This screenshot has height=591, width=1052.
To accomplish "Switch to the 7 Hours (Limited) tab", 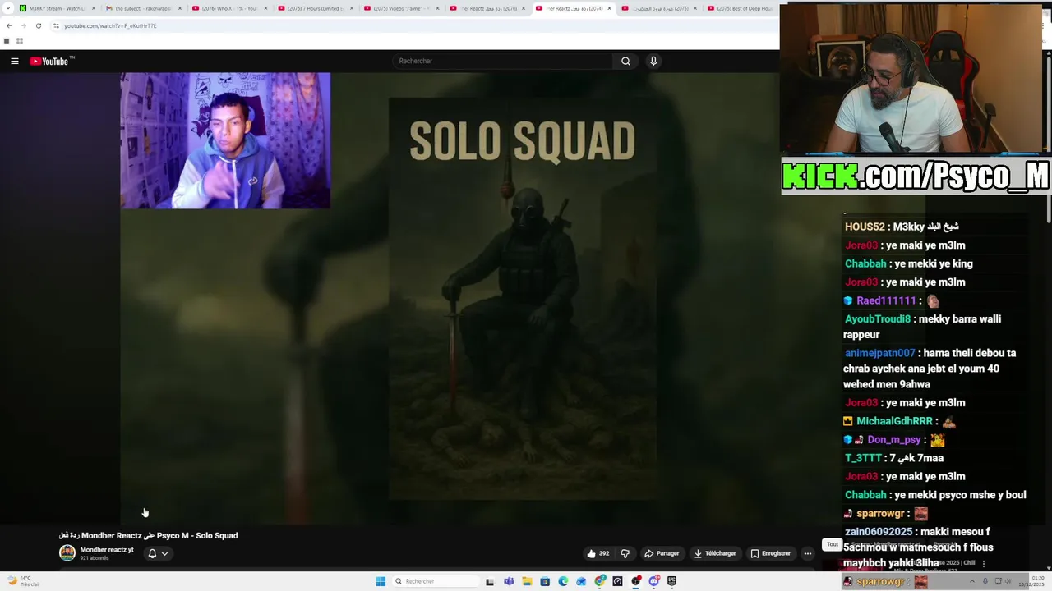I will coord(315,8).
